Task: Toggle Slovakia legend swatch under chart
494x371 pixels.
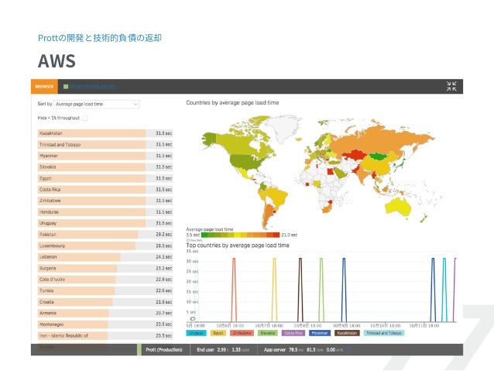Action: point(268,333)
